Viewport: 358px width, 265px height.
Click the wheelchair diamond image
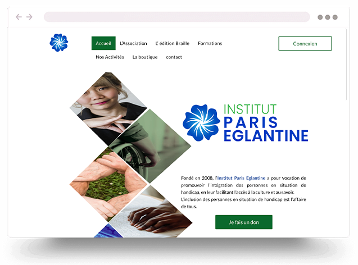click(149, 146)
